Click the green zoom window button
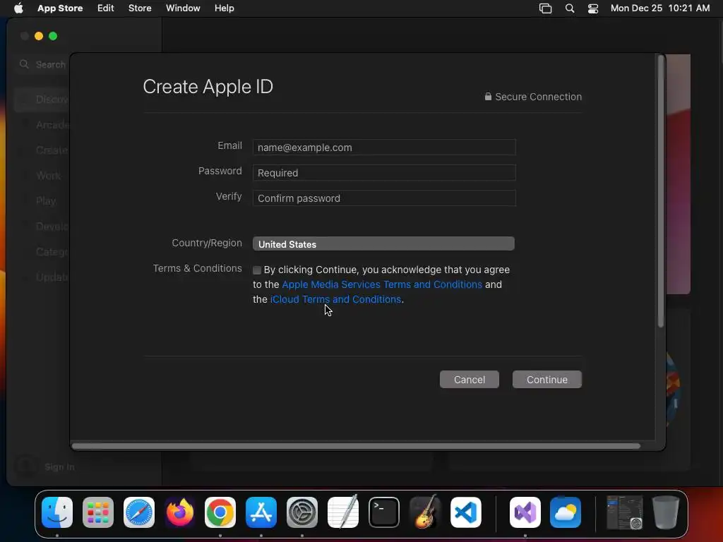This screenshot has height=542, width=723. tap(53, 36)
